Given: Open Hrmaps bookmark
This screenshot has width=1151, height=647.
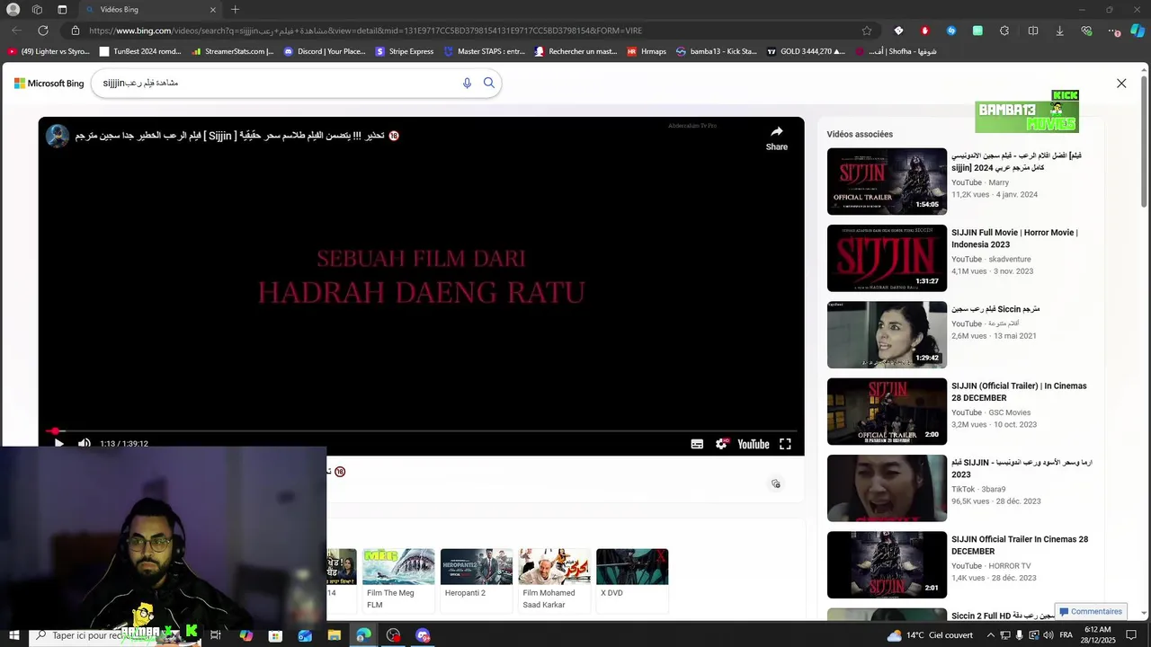Looking at the screenshot, I should (x=647, y=51).
